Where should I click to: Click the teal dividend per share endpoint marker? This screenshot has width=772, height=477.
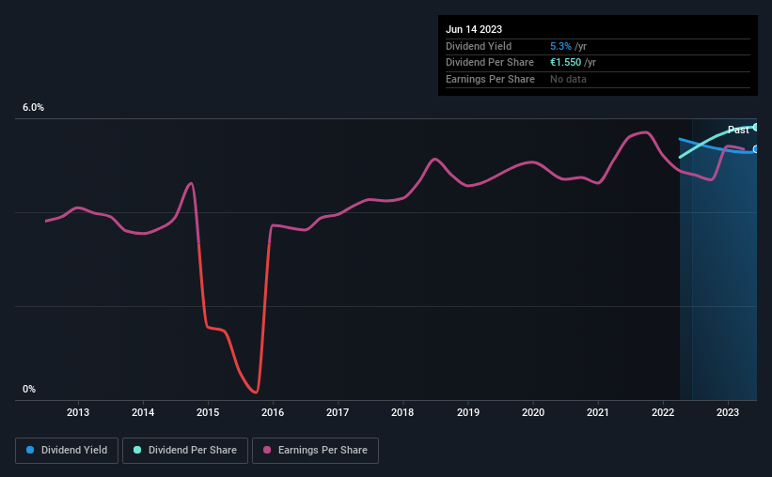pos(756,128)
